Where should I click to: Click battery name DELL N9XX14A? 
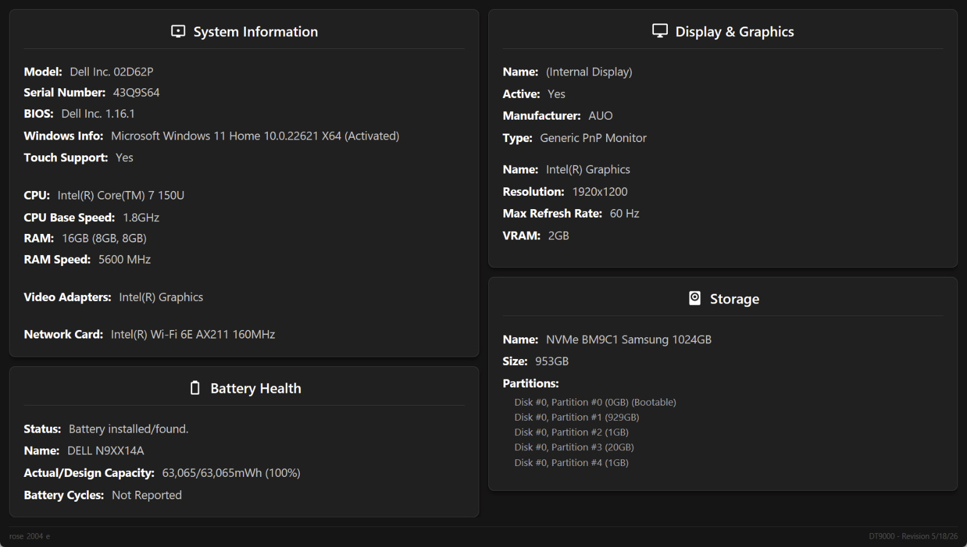point(106,451)
